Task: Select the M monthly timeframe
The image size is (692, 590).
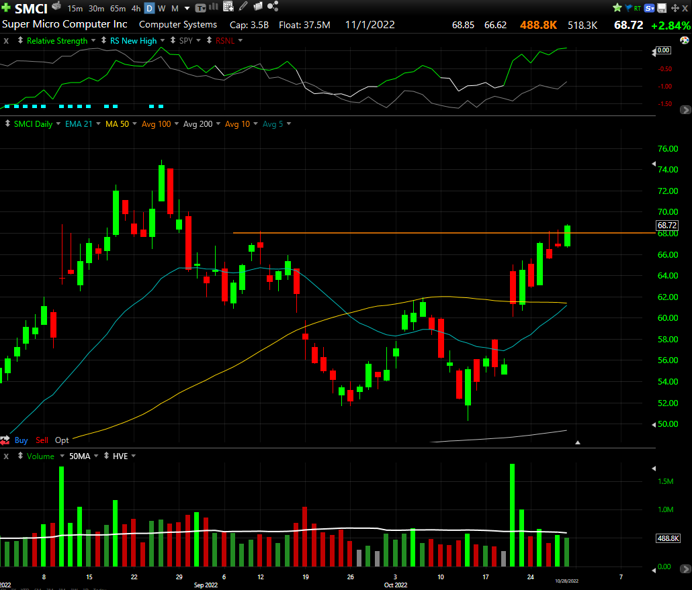Action: pyautogui.click(x=175, y=8)
